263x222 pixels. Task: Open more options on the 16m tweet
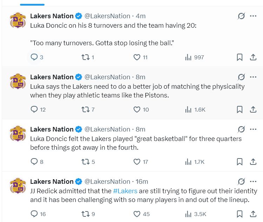tap(253, 181)
